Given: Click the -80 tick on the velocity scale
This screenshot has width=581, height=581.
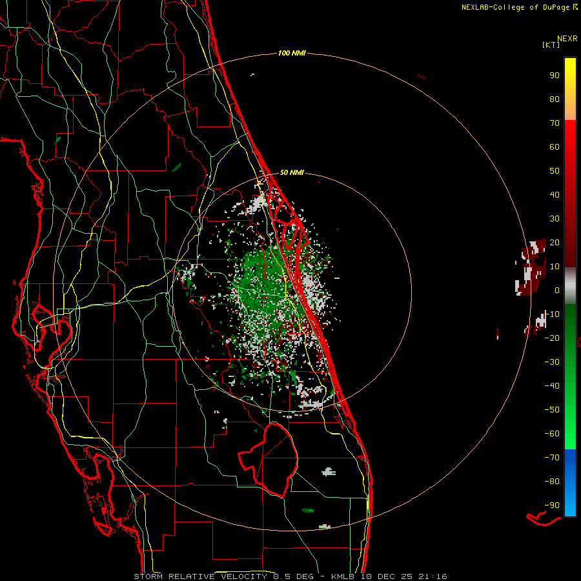Looking at the screenshot, I should [552, 482].
